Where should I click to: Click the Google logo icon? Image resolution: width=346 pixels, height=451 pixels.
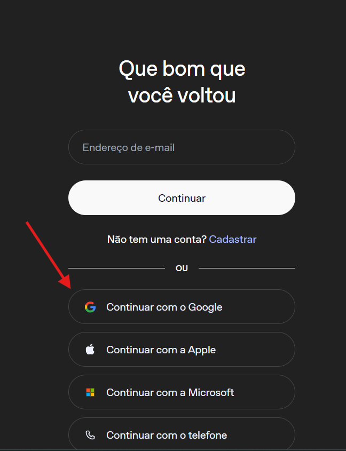(x=90, y=307)
